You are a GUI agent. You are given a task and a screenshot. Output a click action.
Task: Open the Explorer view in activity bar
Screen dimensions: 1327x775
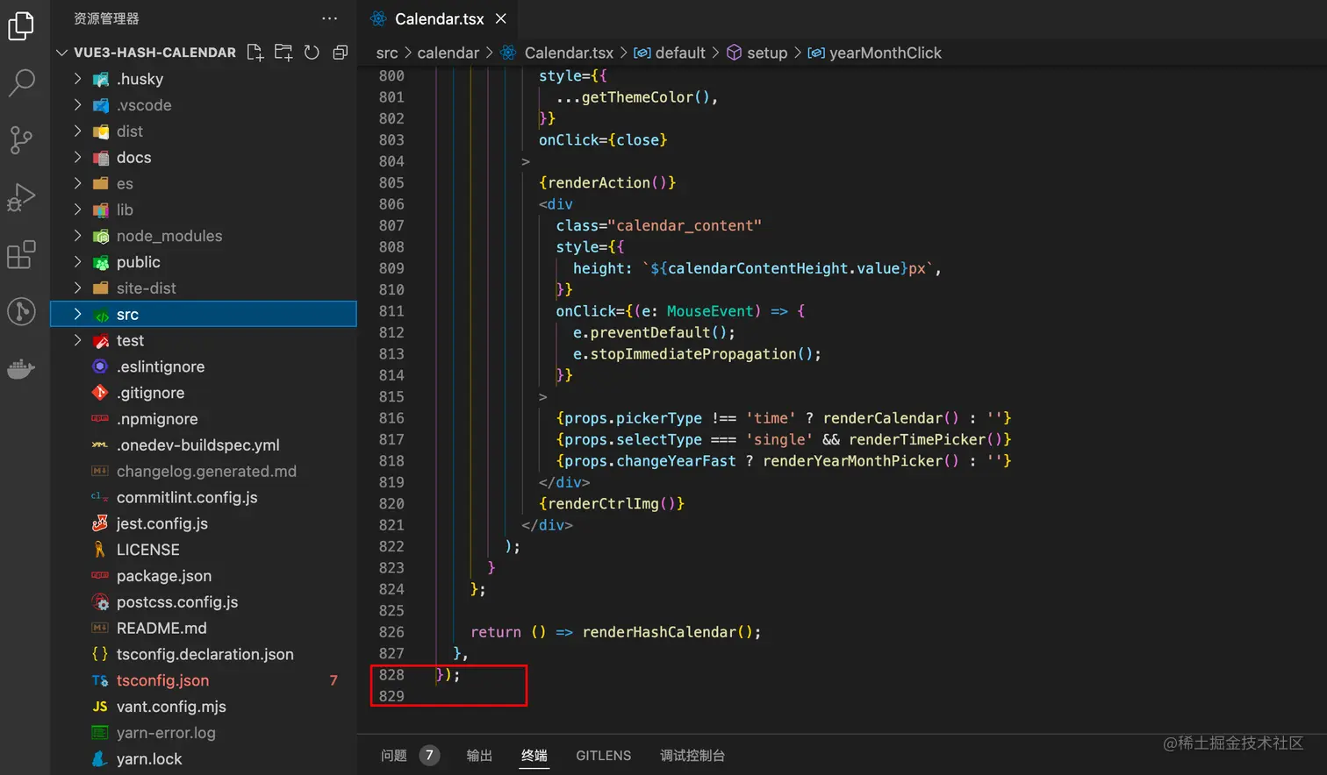tap(21, 26)
